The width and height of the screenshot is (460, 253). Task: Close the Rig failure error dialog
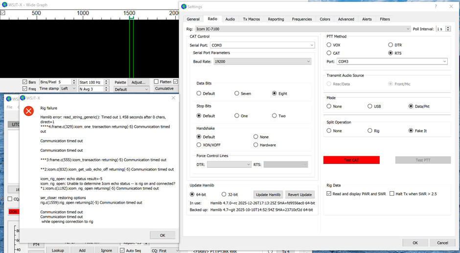173,98
